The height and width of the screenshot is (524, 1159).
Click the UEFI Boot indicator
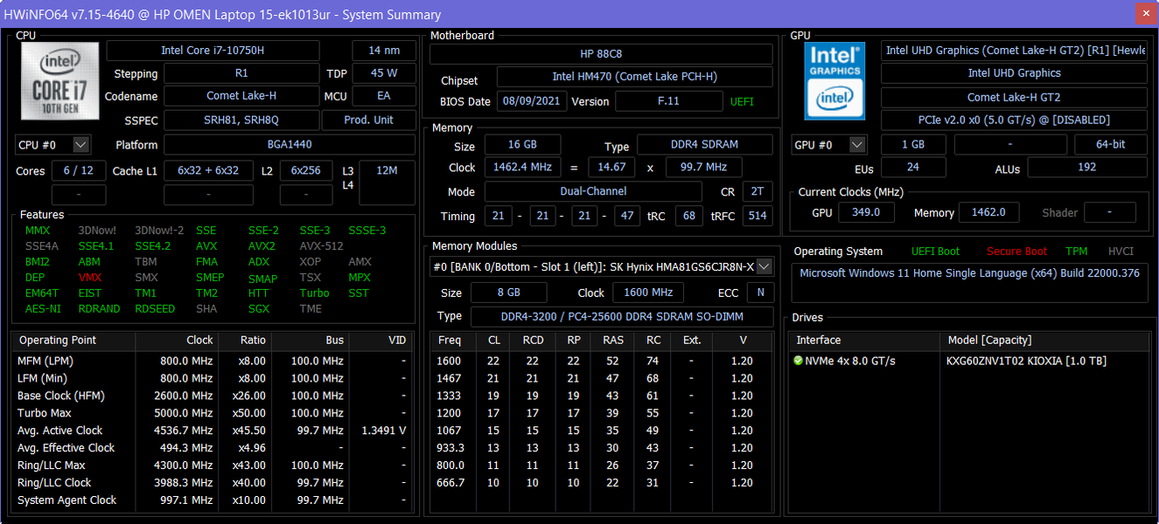coord(935,252)
